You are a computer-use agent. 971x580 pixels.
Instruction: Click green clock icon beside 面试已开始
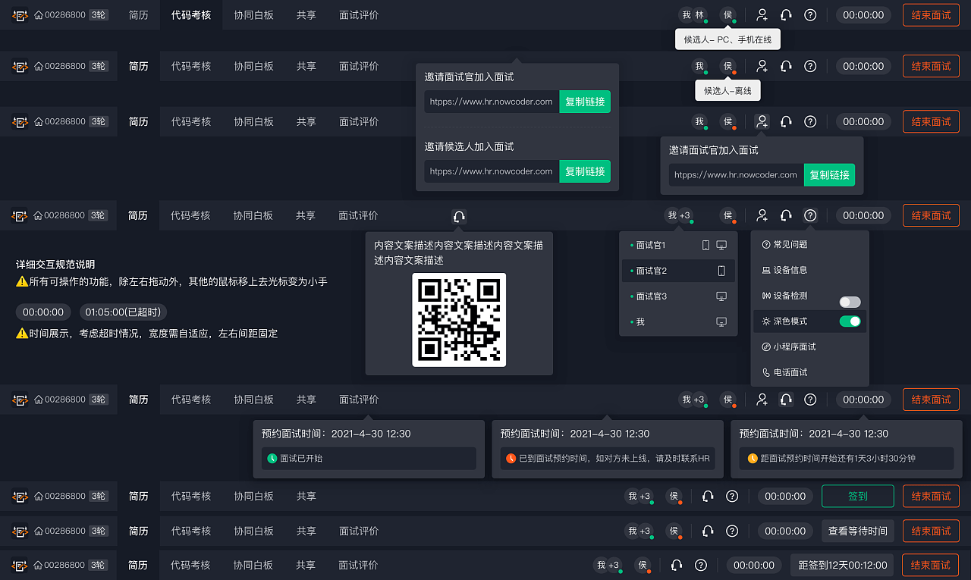(x=273, y=459)
